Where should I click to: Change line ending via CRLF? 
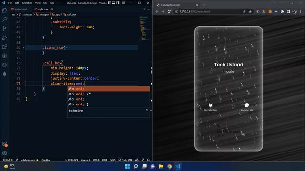click(105, 160)
